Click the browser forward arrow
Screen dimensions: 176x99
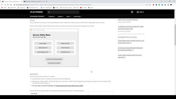click(5, 5)
